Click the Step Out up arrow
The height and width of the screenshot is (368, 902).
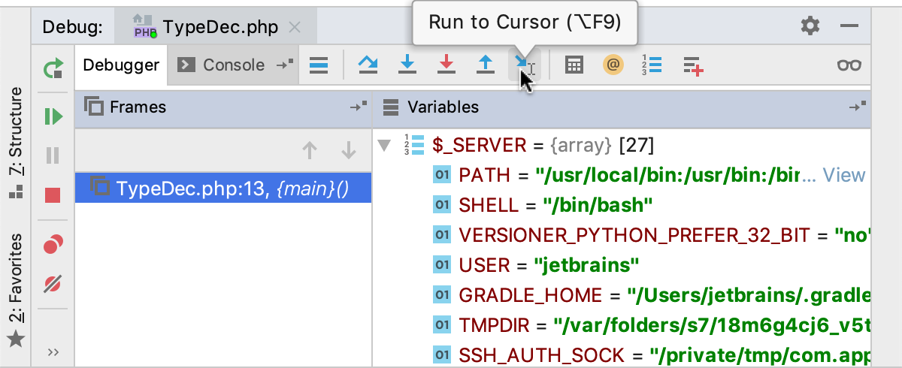[x=486, y=65]
